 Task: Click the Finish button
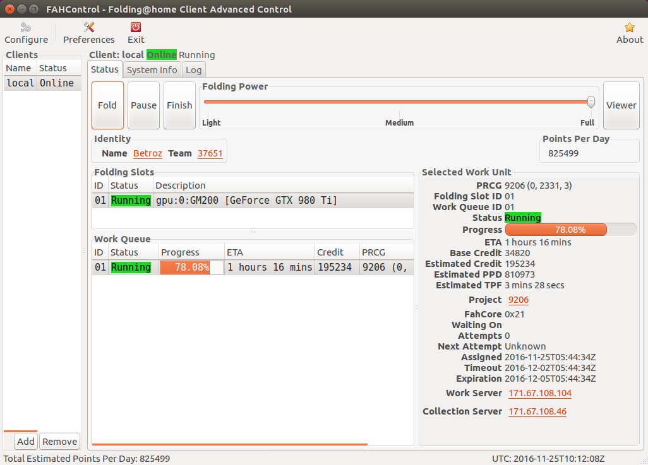pyautogui.click(x=179, y=105)
